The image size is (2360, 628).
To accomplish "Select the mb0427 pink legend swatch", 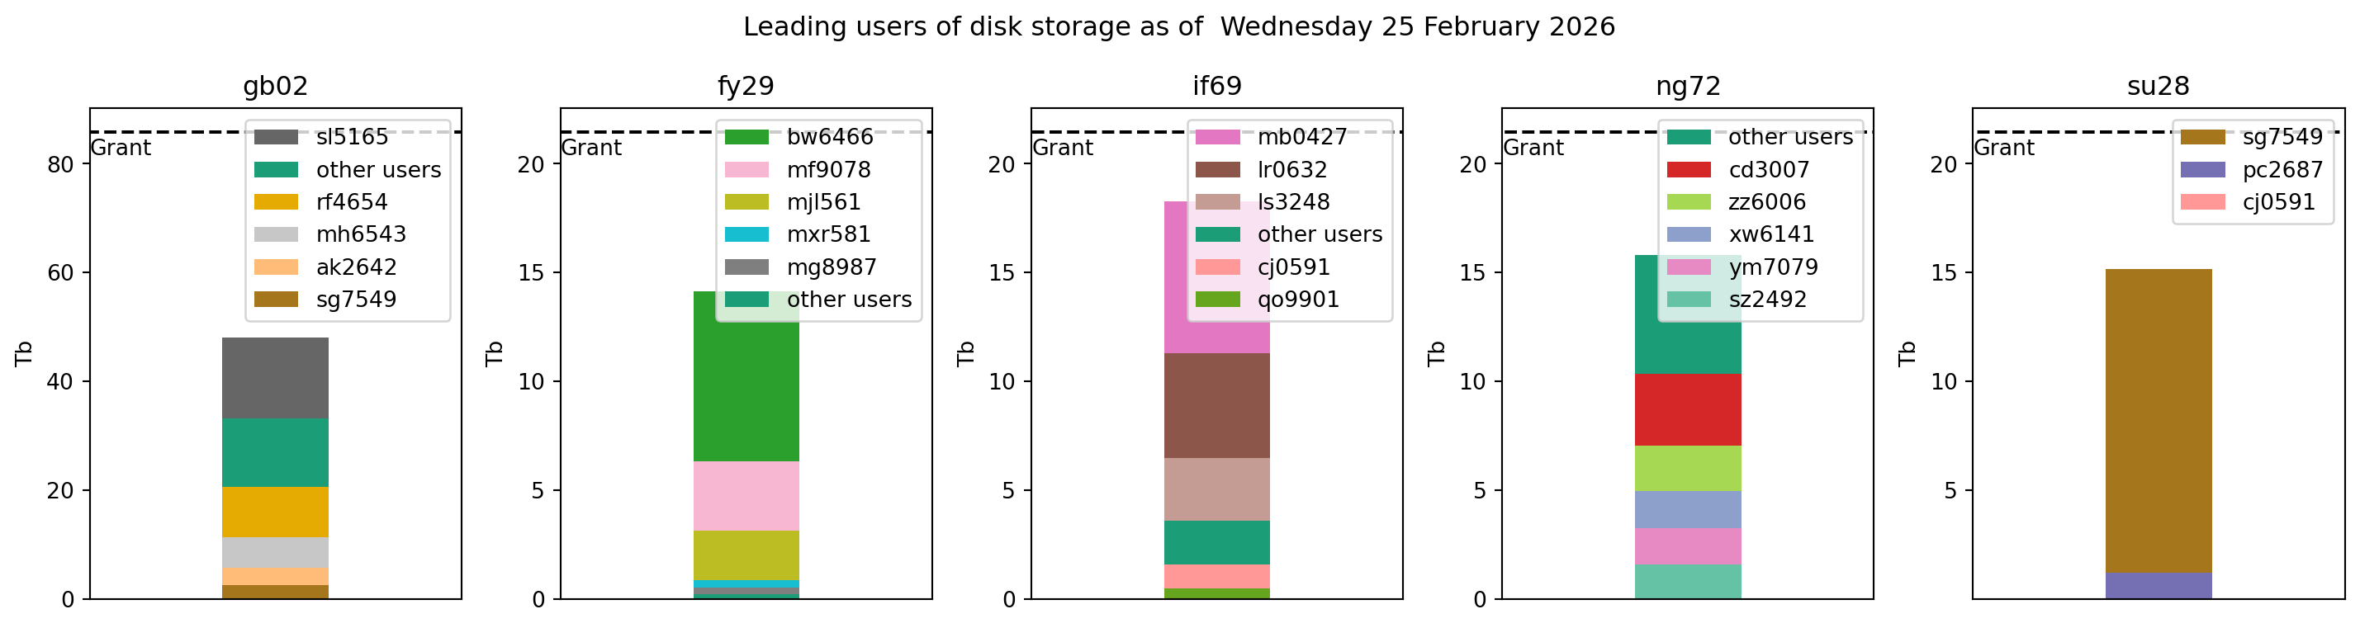I will [x=1217, y=137].
